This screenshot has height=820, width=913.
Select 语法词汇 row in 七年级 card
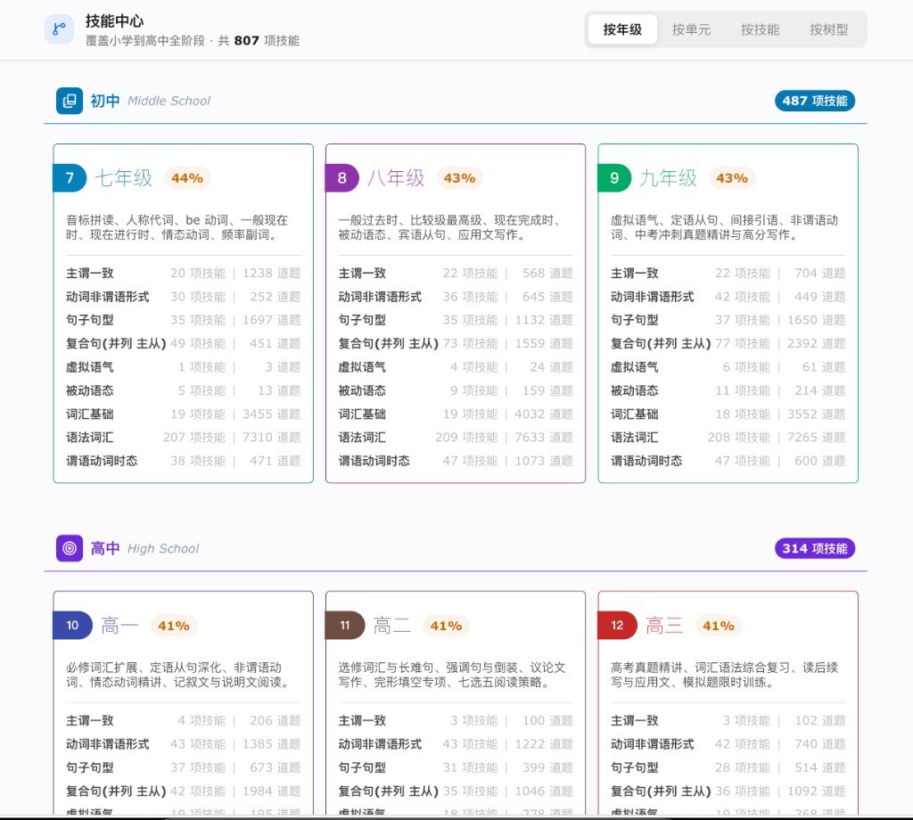[184, 437]
